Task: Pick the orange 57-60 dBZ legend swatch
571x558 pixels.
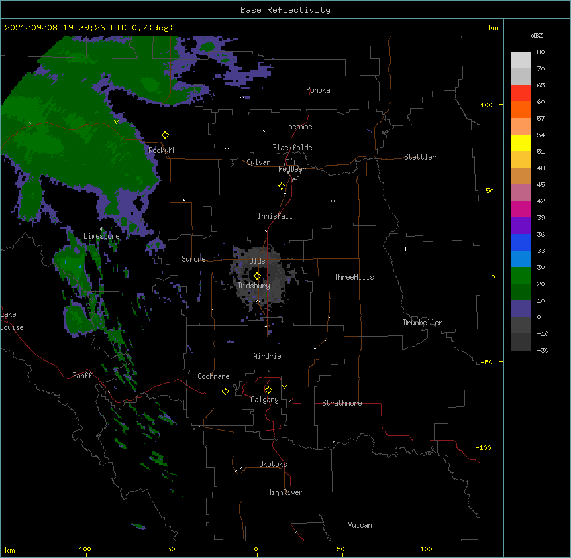Action: 521,109
